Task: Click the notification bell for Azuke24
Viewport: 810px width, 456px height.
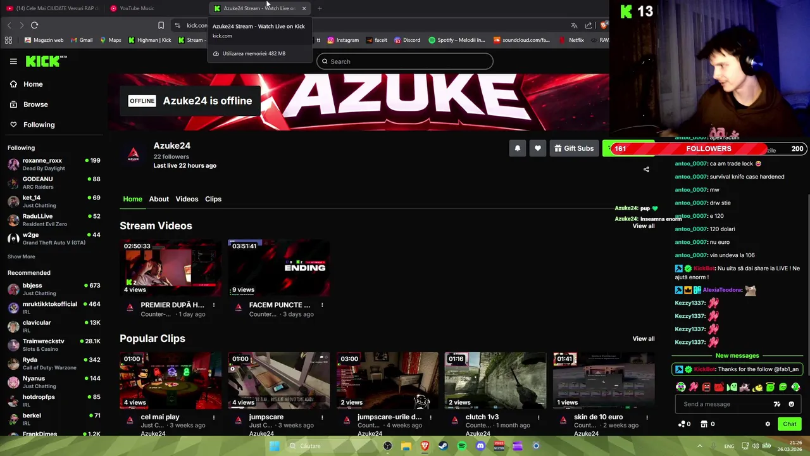Action: point(518,148)
